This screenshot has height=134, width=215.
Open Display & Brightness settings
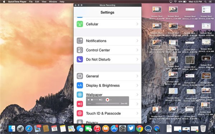(107, 85)
